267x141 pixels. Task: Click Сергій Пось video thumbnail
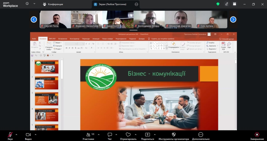(x=55, y=19)
